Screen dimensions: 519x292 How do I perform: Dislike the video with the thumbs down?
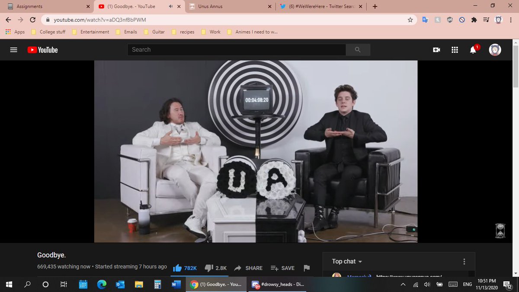click(x=209, y=268)
